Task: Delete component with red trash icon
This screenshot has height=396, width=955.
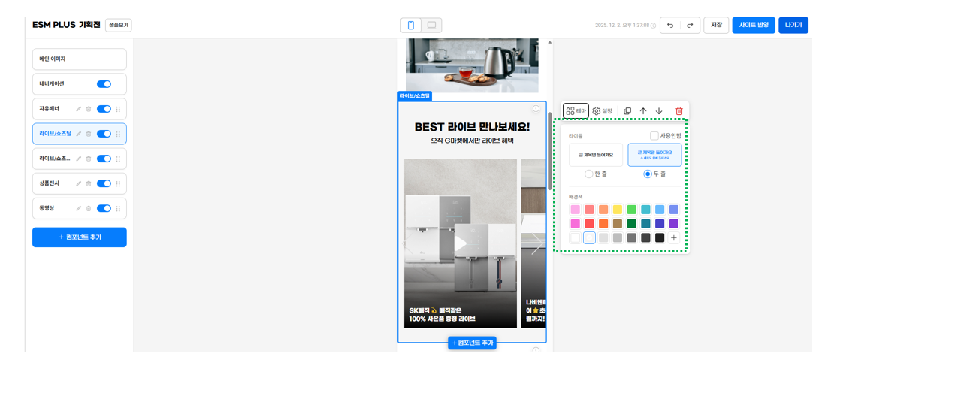Action: click(x=679, y=111)
